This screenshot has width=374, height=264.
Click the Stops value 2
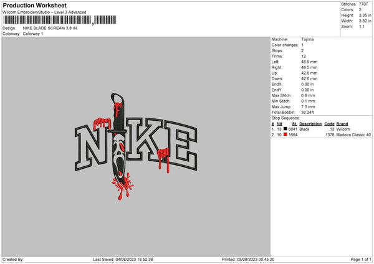[302, 51]
